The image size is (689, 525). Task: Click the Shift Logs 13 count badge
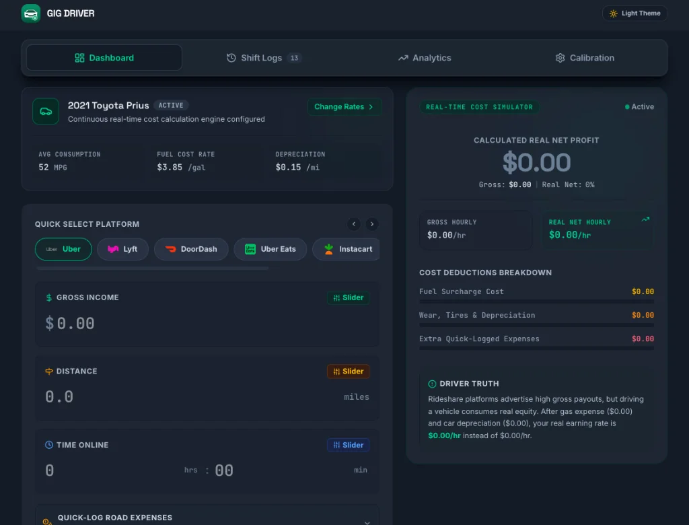point(295,58)
